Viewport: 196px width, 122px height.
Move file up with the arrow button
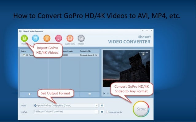tap(29, 94)
